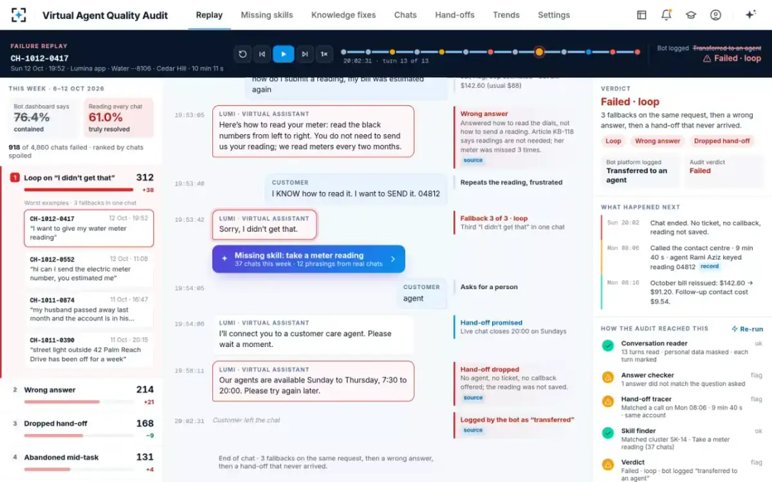Jump to the highlighted orange timeline marker
The height and width of the screenshot is (482, 772).
coord(539,52)
